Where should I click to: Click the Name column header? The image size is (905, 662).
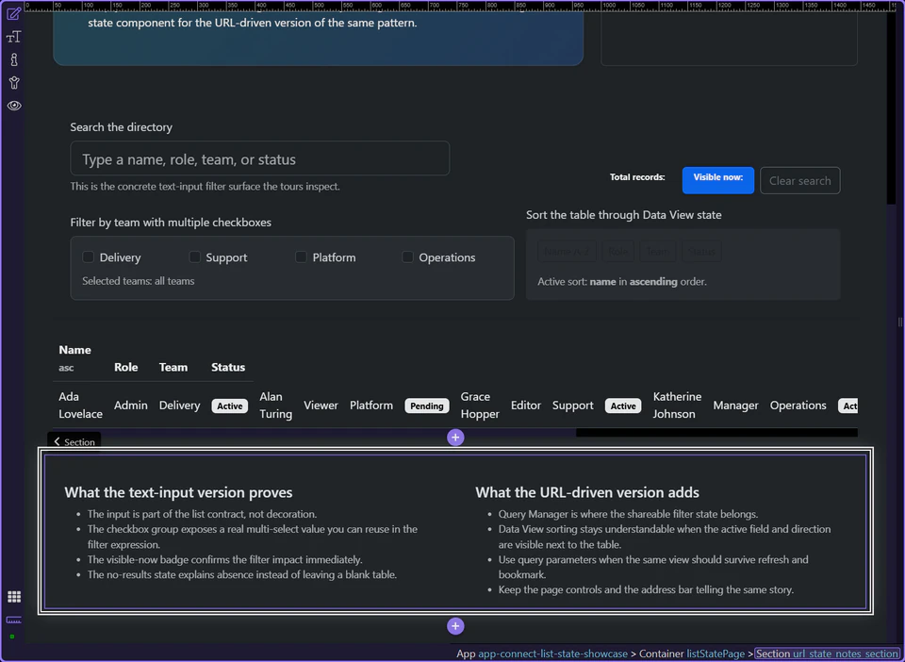[75, 350]
